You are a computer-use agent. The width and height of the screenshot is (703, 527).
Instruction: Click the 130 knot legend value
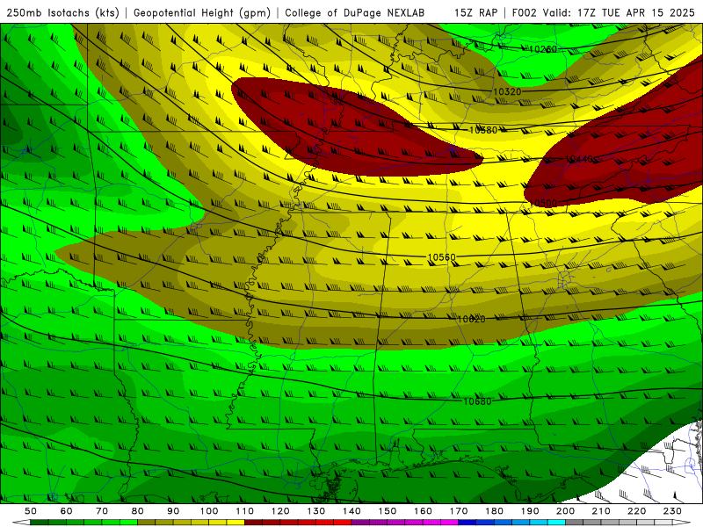point(316,511)
